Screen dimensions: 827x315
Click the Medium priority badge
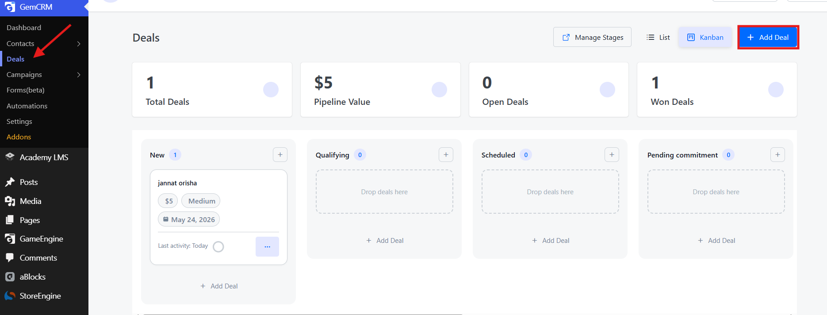(x=202, y=201)
